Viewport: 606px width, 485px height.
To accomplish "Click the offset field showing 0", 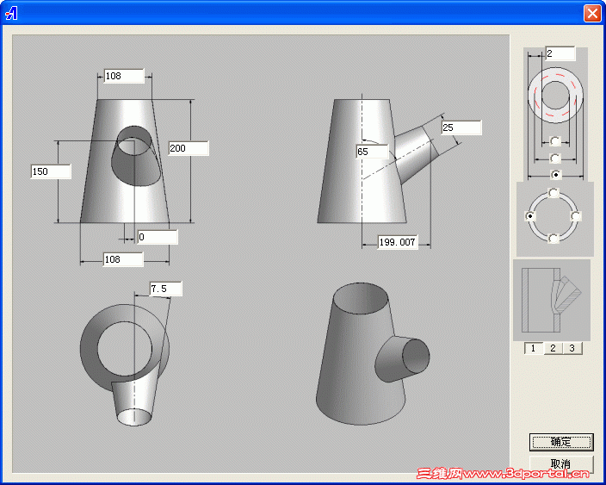I will (x=158, y=237).
